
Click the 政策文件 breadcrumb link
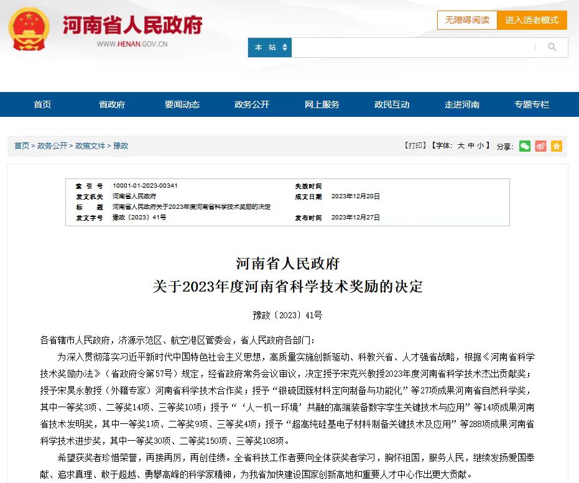click(90, 145)
